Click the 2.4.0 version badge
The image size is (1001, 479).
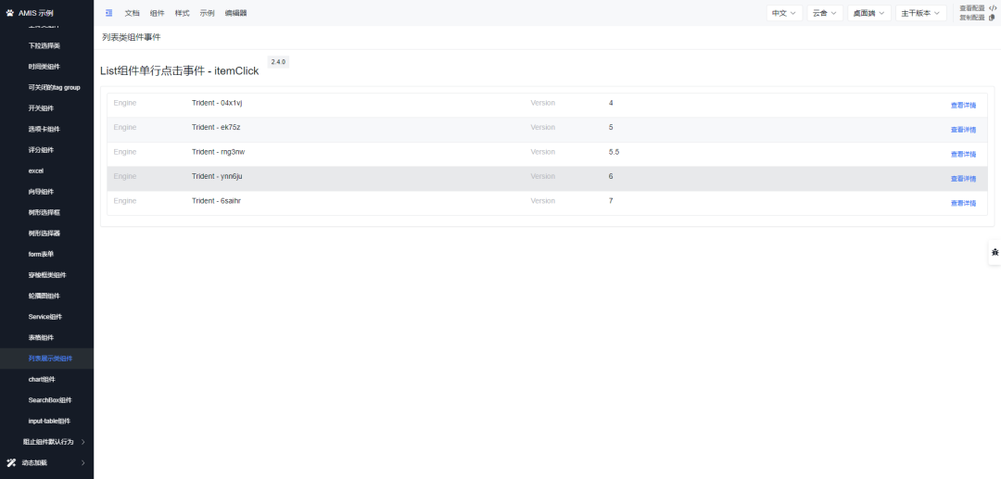pyautogui.click(x=278, y=62)
